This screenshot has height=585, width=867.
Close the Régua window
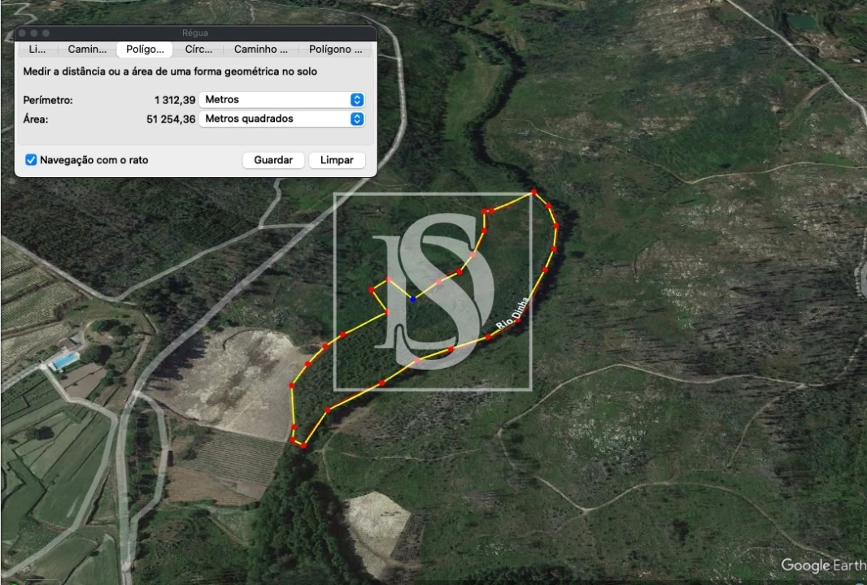24,32
